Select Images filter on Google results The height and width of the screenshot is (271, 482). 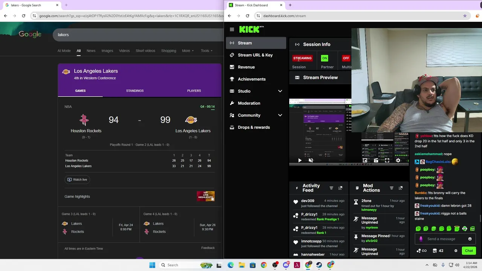pyautogui.click(x=107, y=51)
